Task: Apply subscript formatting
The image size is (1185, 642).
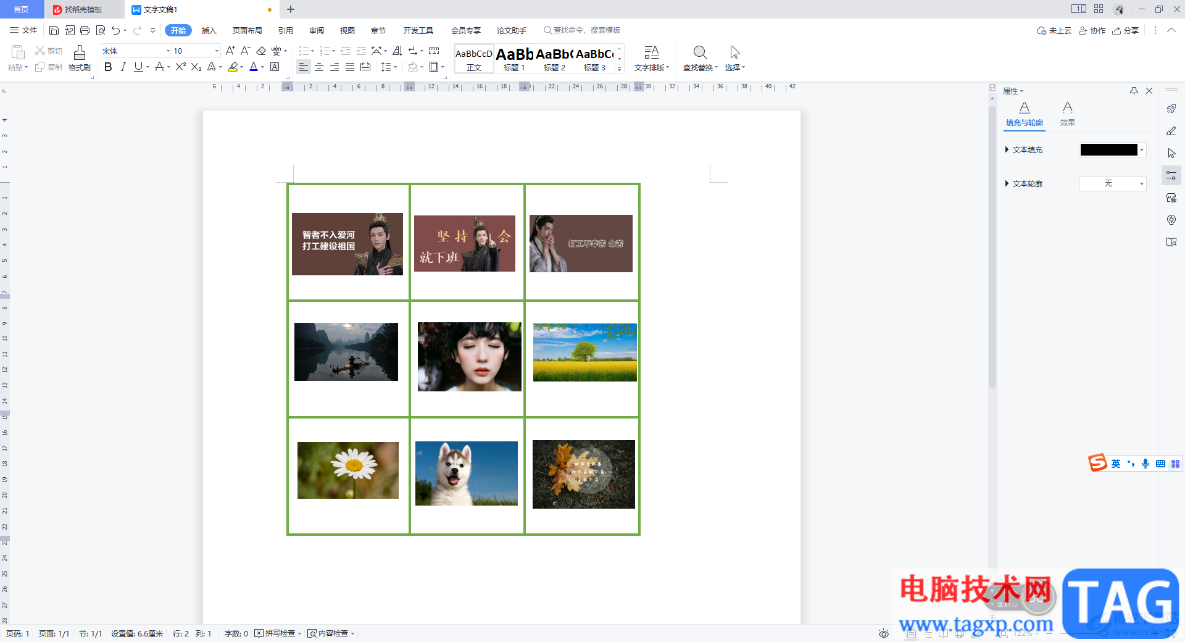Action: tap(196, 67)
